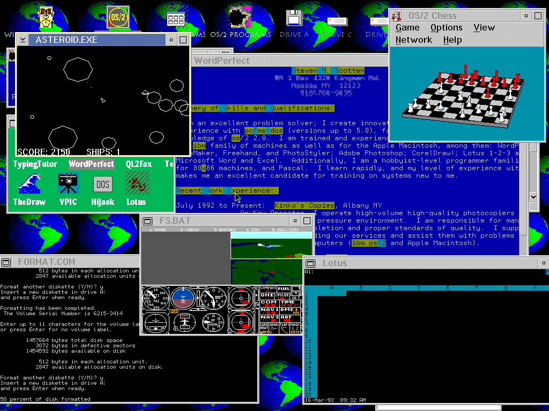
Task: Open the OS/2 Programs folder icon
Action: tap(240, 19)
